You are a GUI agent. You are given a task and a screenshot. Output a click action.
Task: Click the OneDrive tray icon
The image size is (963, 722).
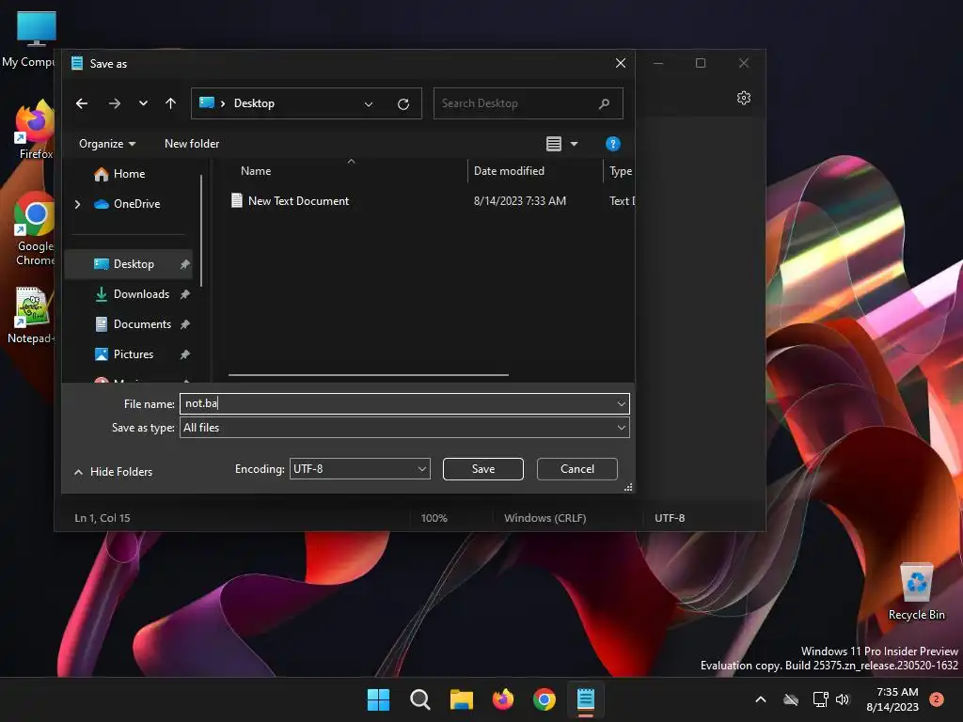791,699
